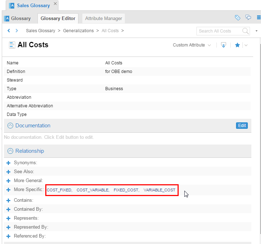Open the COST_FIXED term link
The height and width of the screenshot is (244, 261).
click(x=59, y=190)
